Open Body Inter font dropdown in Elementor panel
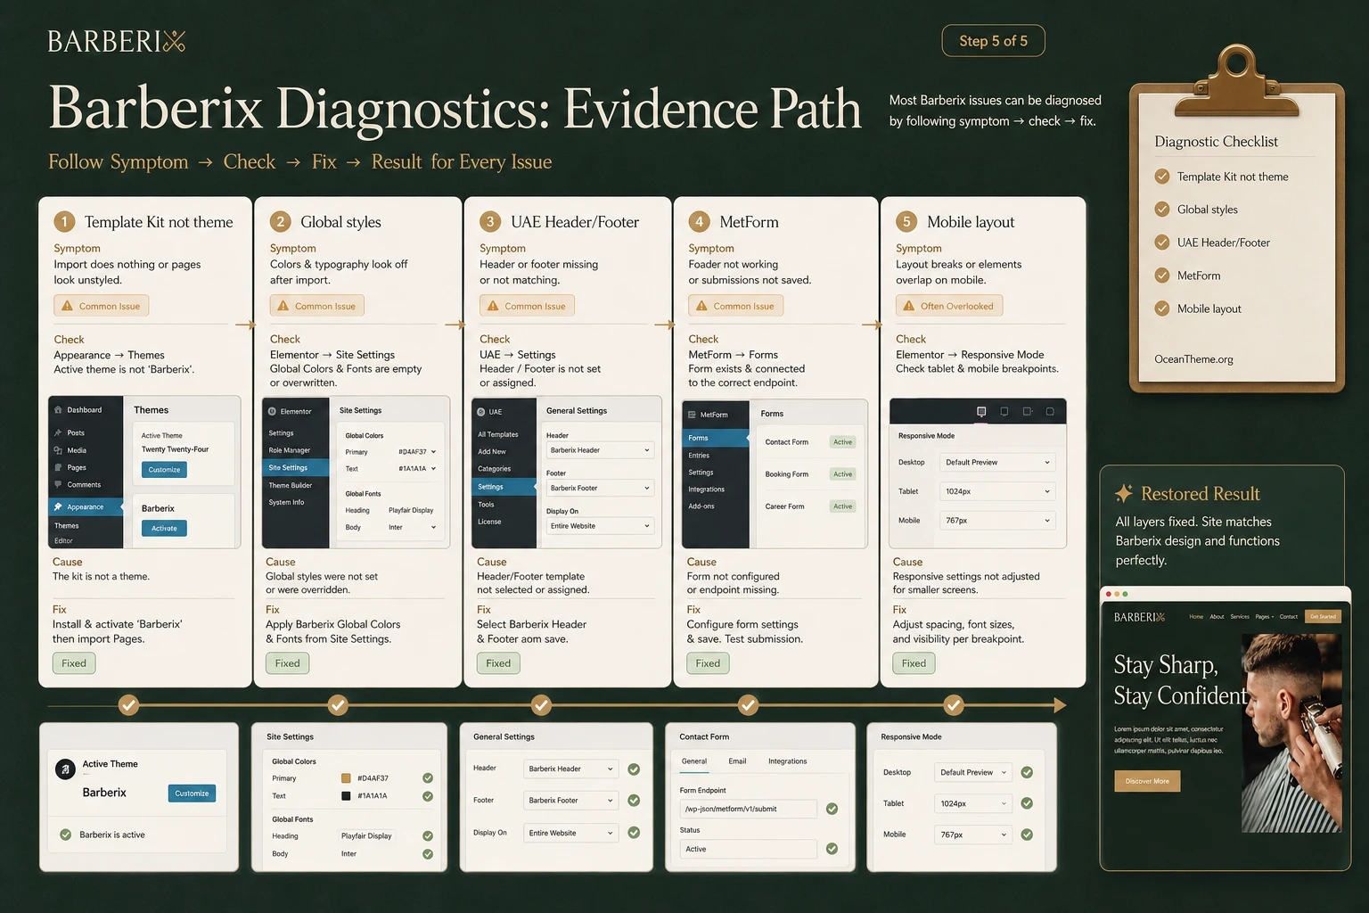This screenshot has height=913, width=1369. coord(412,527)
